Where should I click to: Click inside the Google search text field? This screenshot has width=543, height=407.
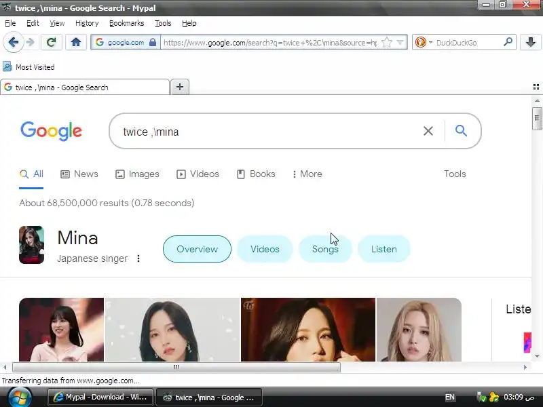click(x=267, y=132)
